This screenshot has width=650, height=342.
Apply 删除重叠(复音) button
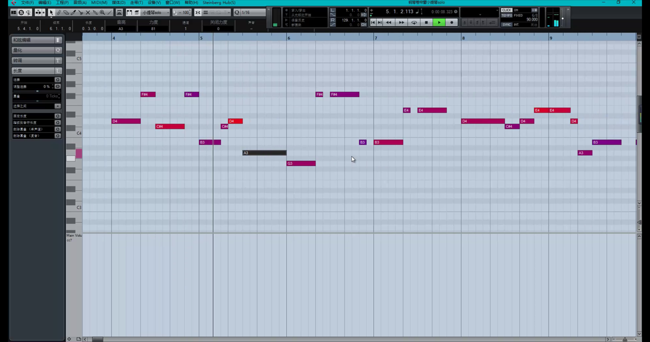58,136
